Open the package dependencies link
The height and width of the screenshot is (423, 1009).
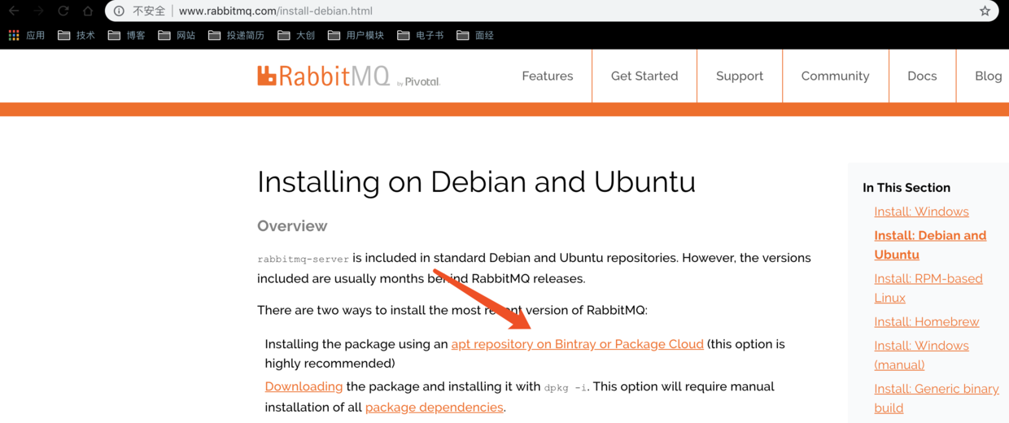point(434,408)
